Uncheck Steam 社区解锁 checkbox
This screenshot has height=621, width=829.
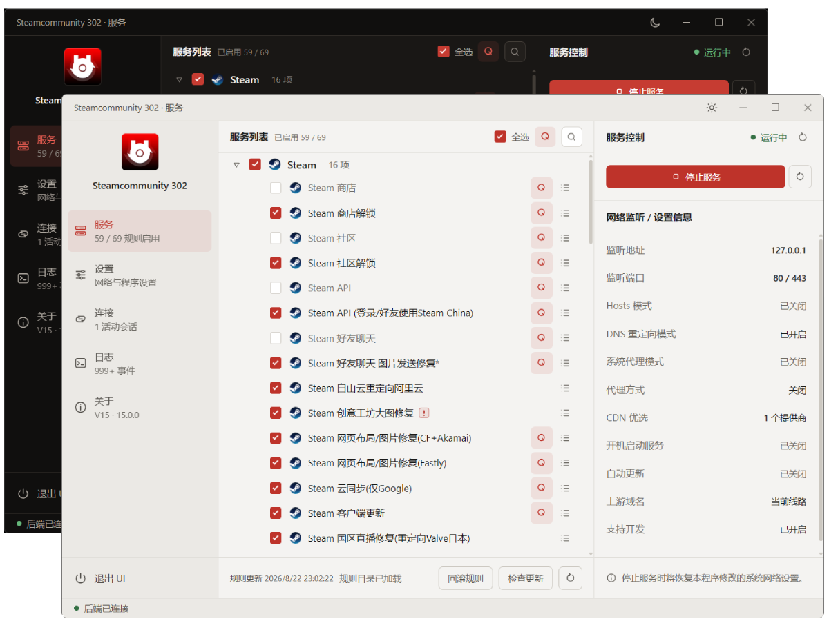(276, 263)
